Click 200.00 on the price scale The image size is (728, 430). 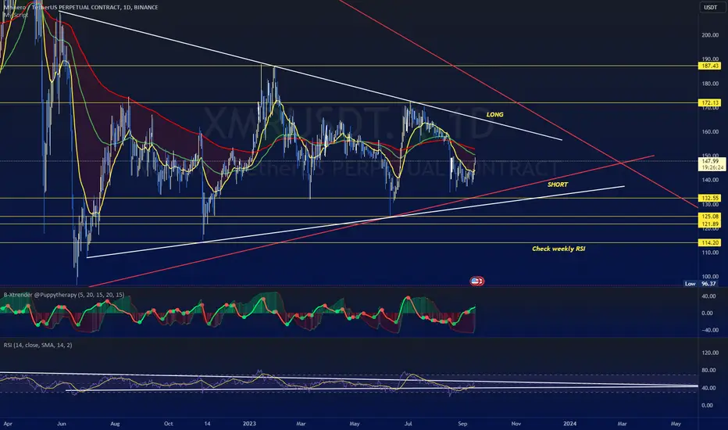710,35
